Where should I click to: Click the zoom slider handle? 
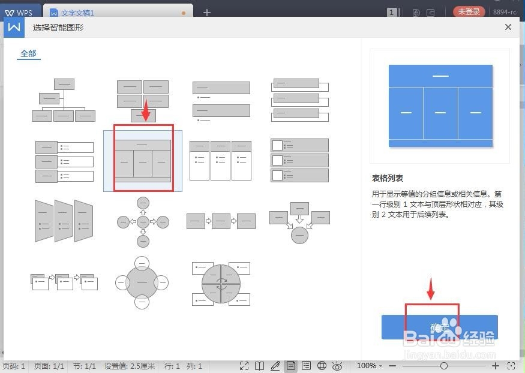tap(443, 366)
